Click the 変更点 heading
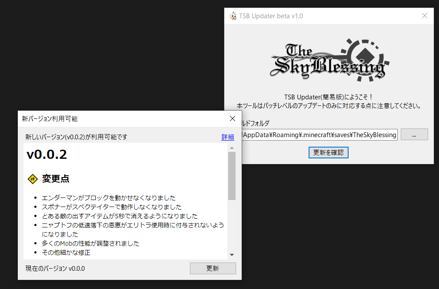 pyautogui.click(x=56, y=179)
